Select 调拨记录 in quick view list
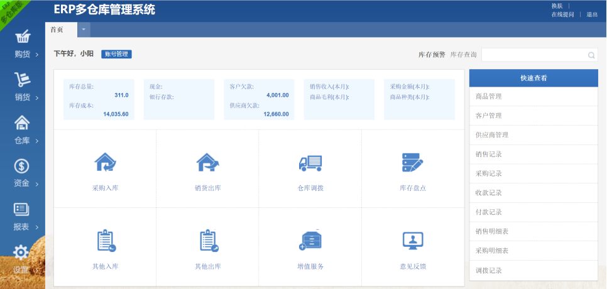The image size is (607, 289). pyautogui.click(x=533, y=270)
